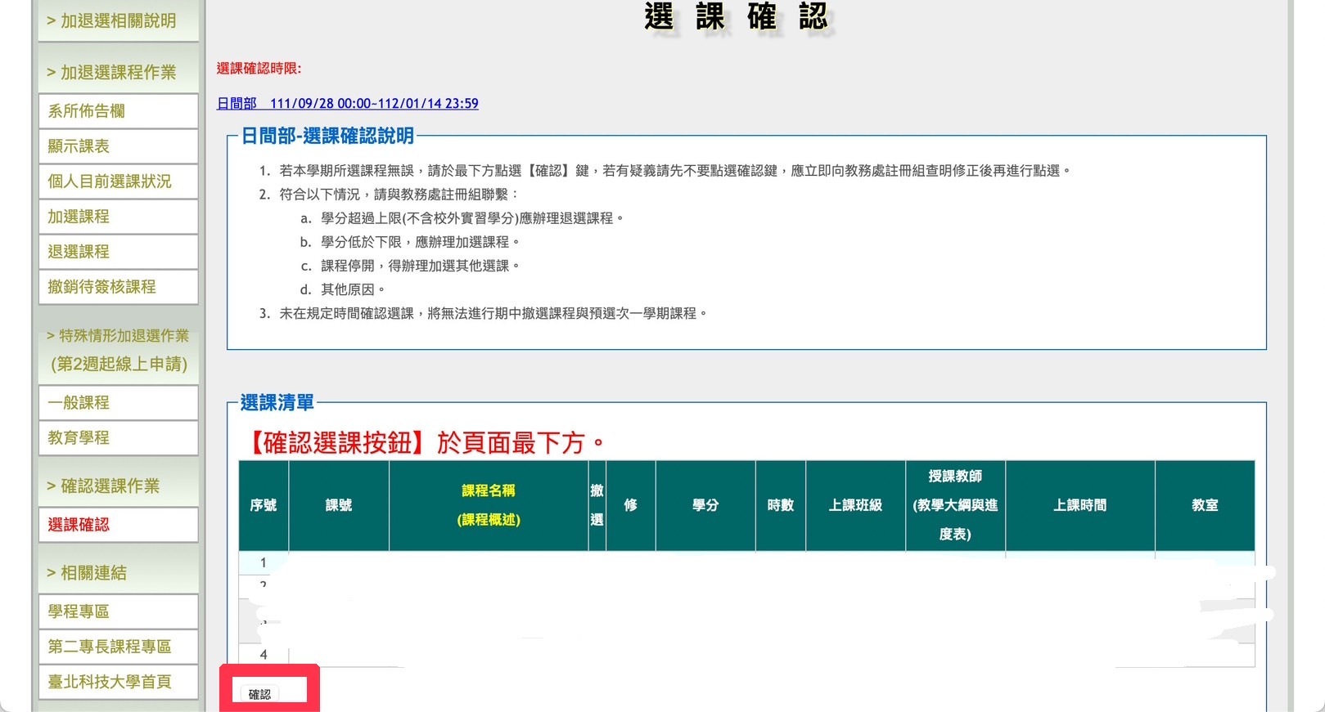The width and height of the screenshot is (1325, 712).
Task: Click 授課教師 column header
Action: point(955,505)
